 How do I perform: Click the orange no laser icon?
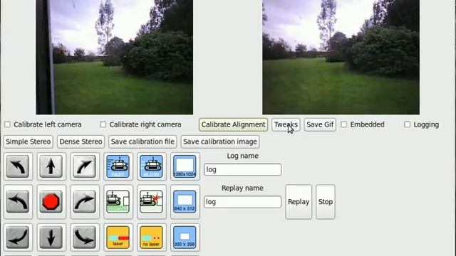point(152,238)
